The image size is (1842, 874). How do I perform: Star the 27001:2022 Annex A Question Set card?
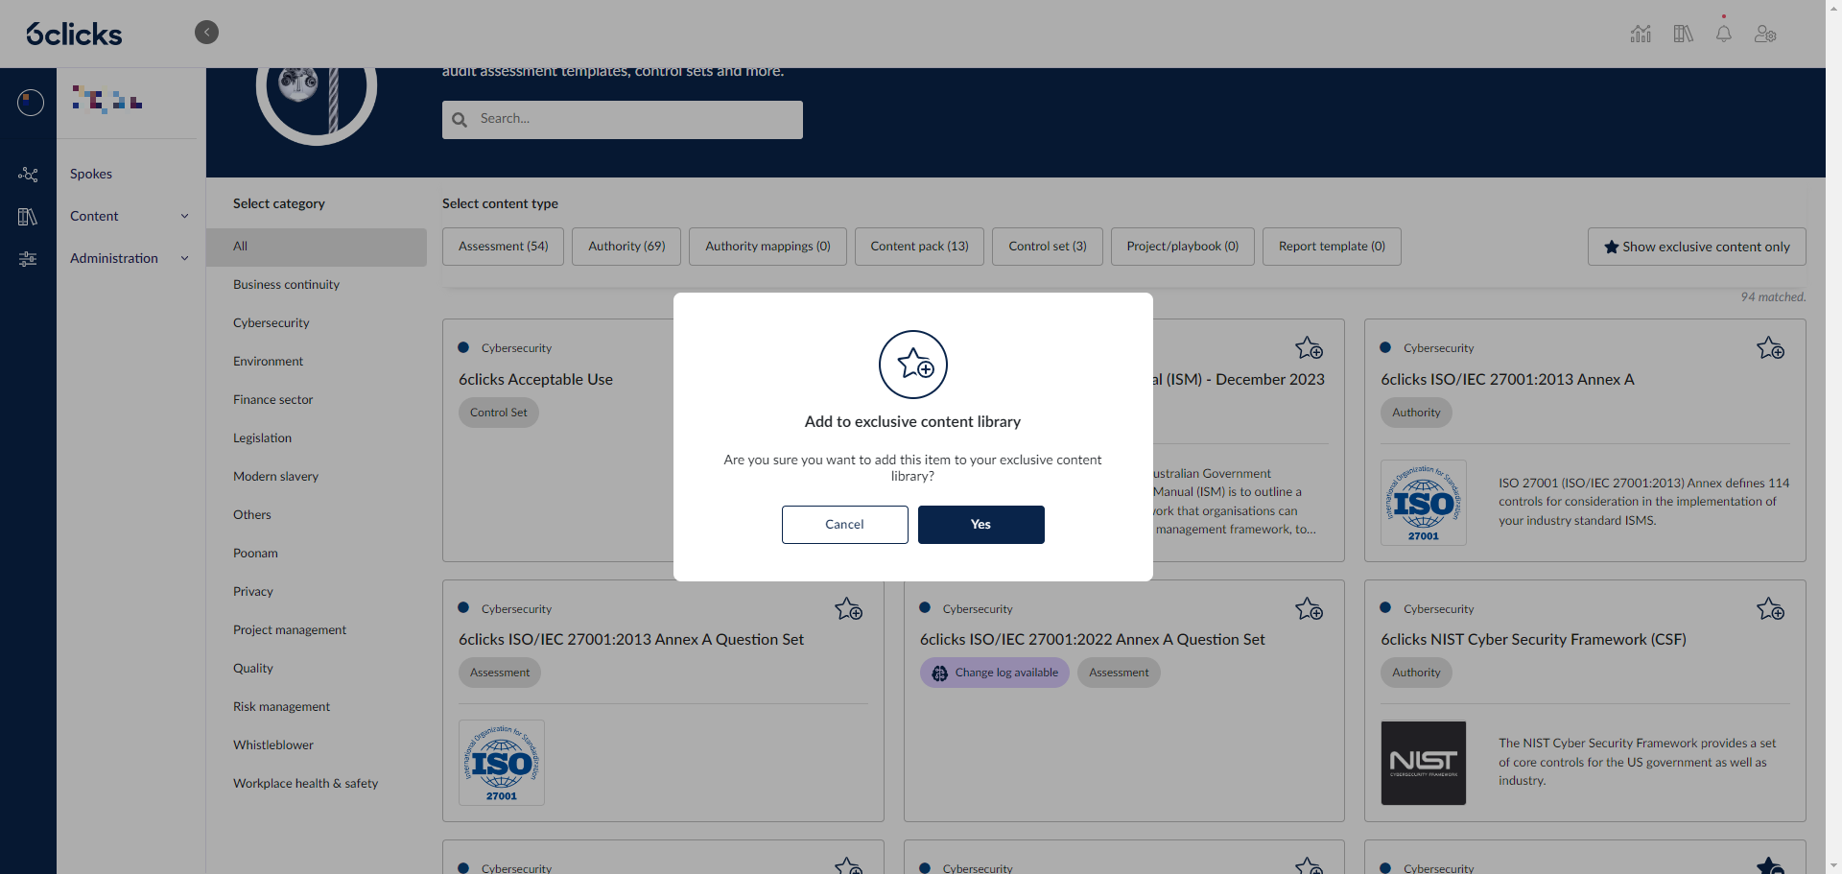pyautogui.click(x=1309, y=609)
